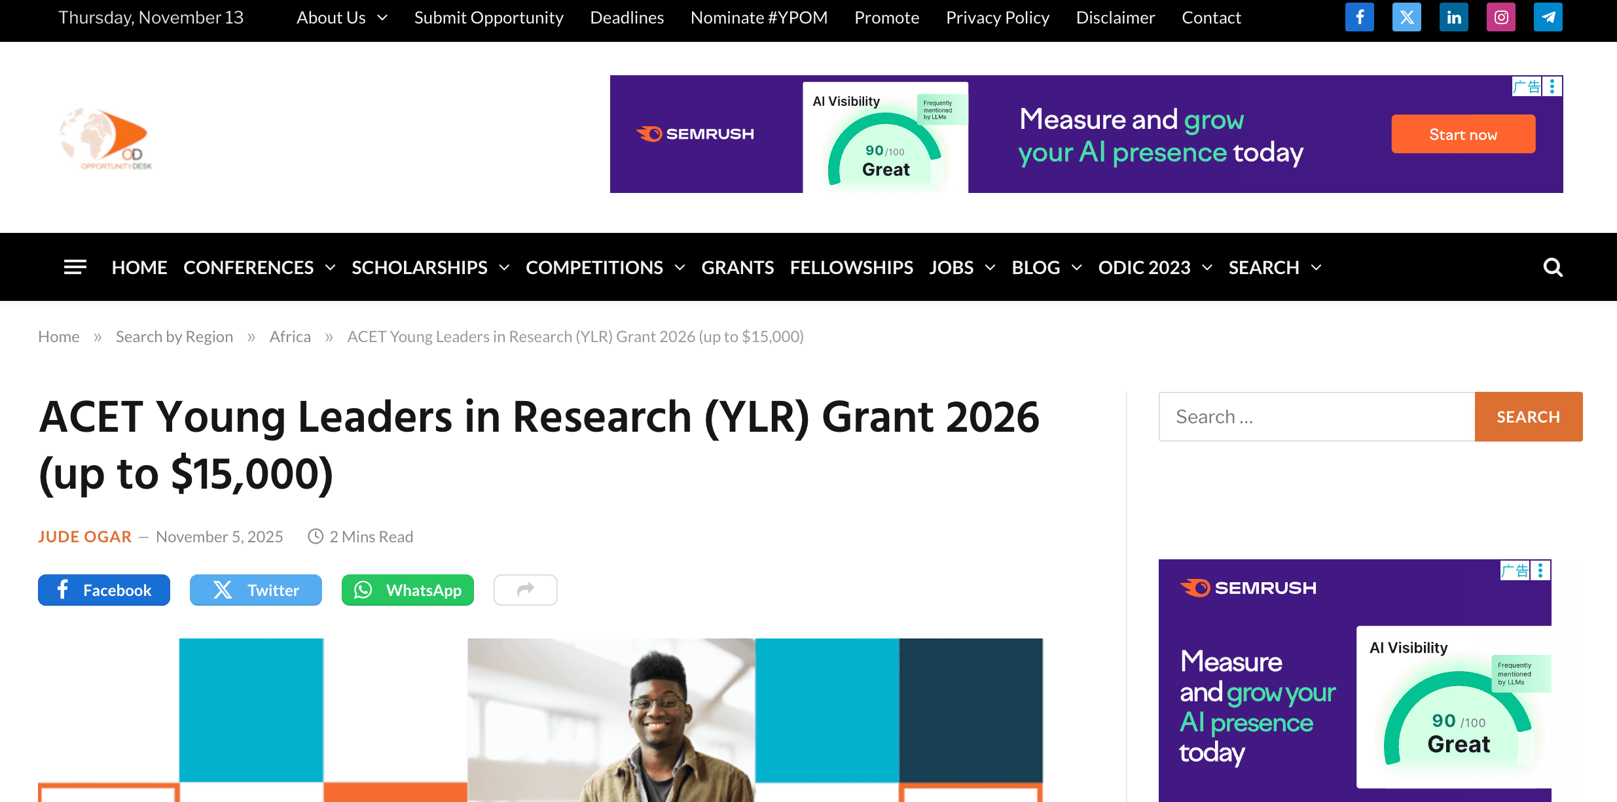Open the hamburger menu icon

[x=75, y=267]
